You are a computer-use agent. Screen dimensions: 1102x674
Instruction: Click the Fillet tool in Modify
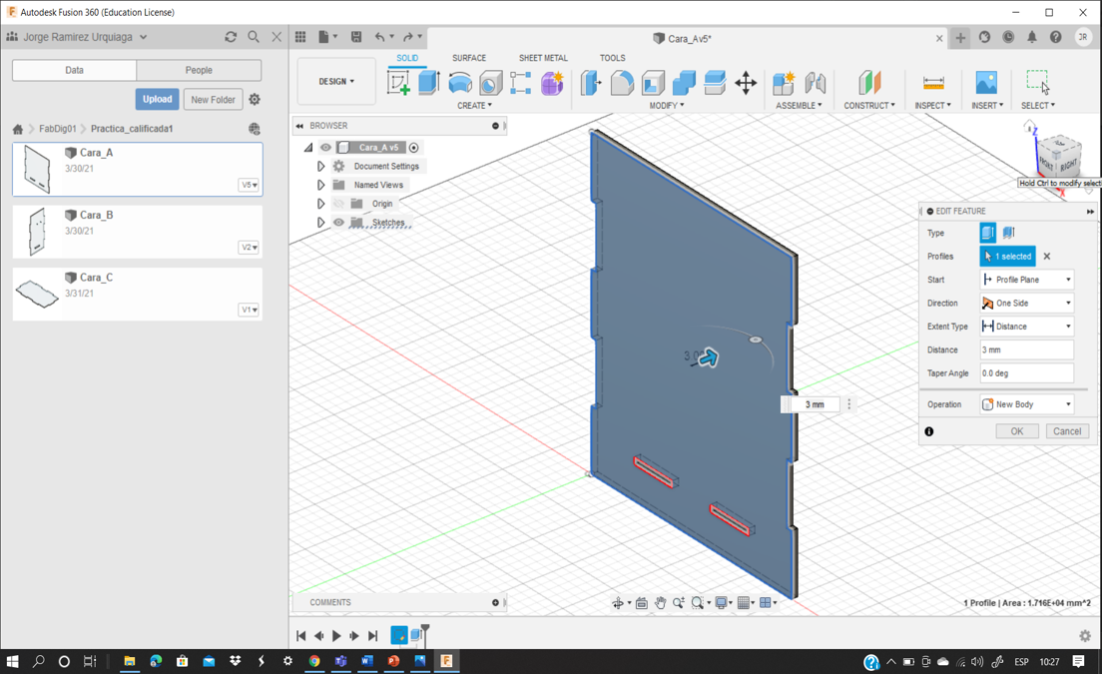click(622, 83)
